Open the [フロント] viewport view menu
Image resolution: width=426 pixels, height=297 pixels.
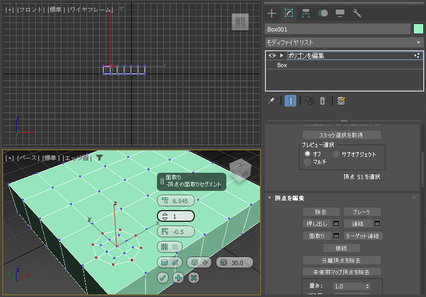pyautogui.click(x=31, y=10)
